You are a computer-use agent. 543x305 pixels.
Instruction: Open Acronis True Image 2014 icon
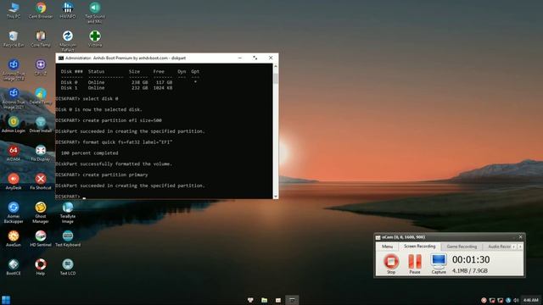click(x=14, y=69)
